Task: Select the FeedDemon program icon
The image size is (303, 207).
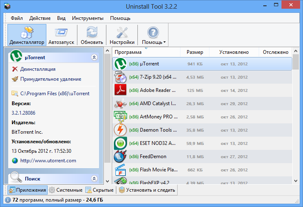Action: click(x=120, y=156)
